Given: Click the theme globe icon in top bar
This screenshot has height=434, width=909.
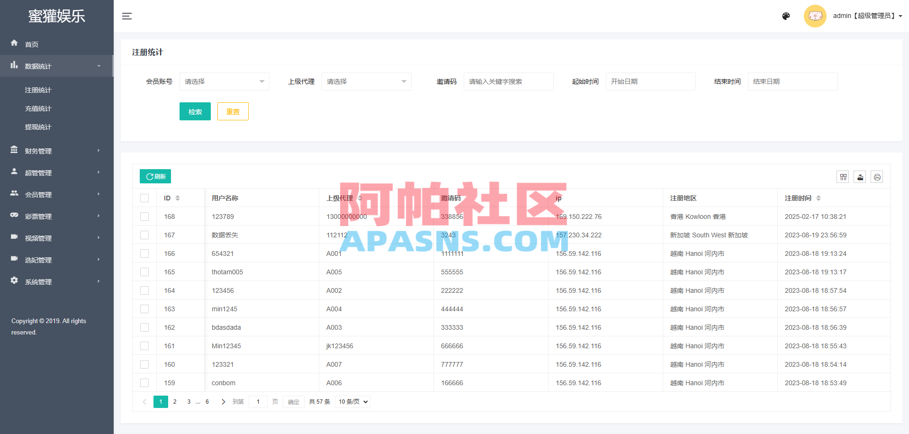Looking at the screenshot, I should point(786,16).
